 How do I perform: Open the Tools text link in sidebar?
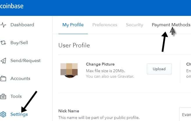tap(16, 96)
